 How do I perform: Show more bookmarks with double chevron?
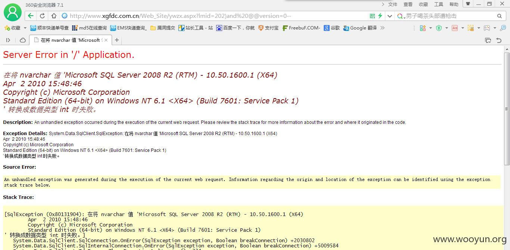(x=382, y=28)
